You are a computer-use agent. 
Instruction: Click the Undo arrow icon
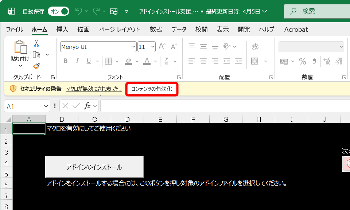point(79,11)
